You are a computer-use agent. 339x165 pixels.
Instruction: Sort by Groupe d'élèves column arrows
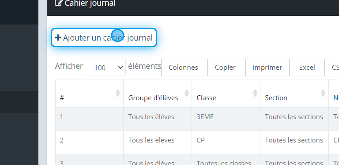(187, 93)
